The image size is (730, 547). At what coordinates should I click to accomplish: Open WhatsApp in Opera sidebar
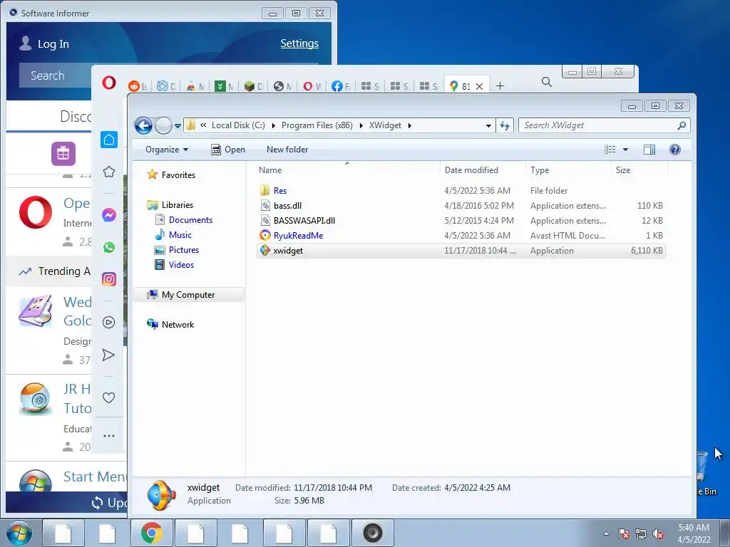(109, 247)
